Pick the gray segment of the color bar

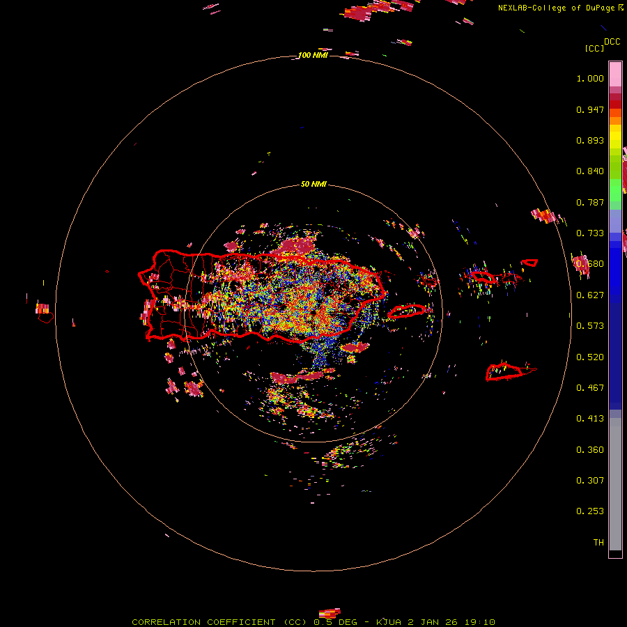pyautogui.click(x=615, y=484)
